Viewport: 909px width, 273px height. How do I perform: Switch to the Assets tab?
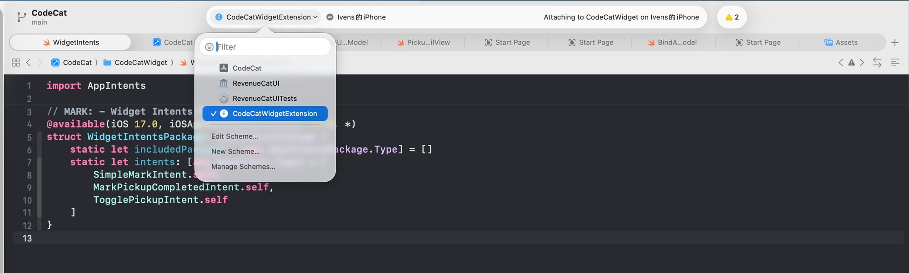pyautogui.click(x=841, y=42)
